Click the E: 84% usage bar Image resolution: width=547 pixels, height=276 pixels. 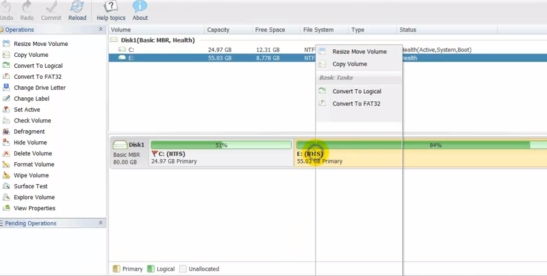421,145
